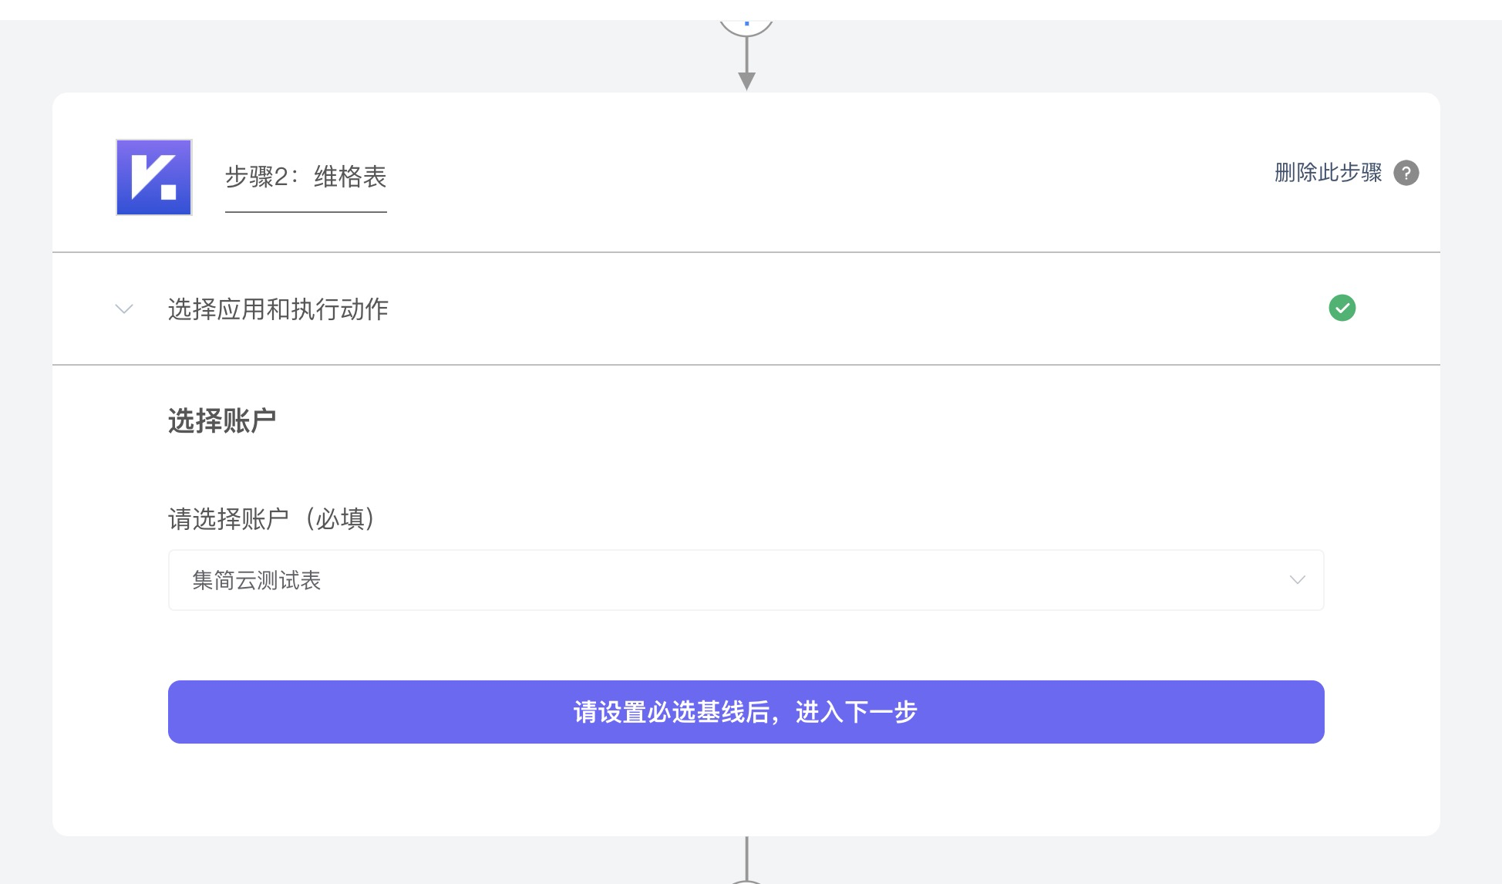Click the 请选择账户（必填）field label

click(271, 519)
